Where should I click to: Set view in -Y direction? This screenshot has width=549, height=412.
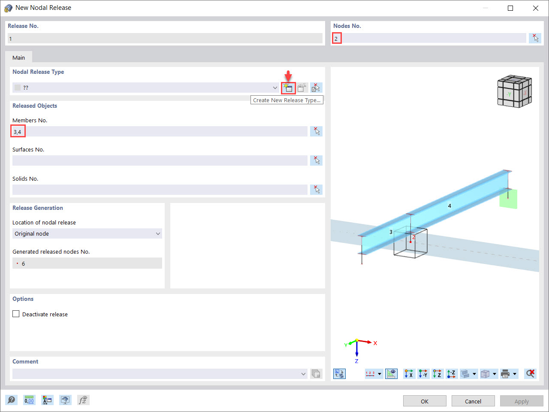(423, 373)
